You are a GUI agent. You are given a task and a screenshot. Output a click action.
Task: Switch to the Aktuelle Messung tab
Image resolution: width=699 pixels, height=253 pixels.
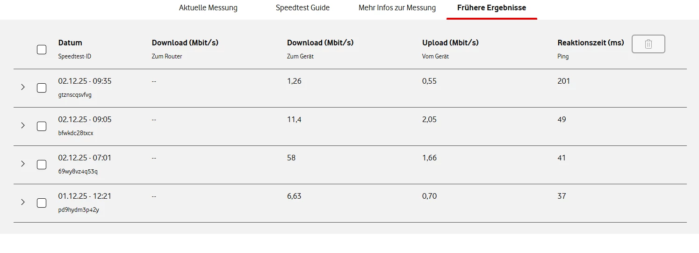click(208, 8)
